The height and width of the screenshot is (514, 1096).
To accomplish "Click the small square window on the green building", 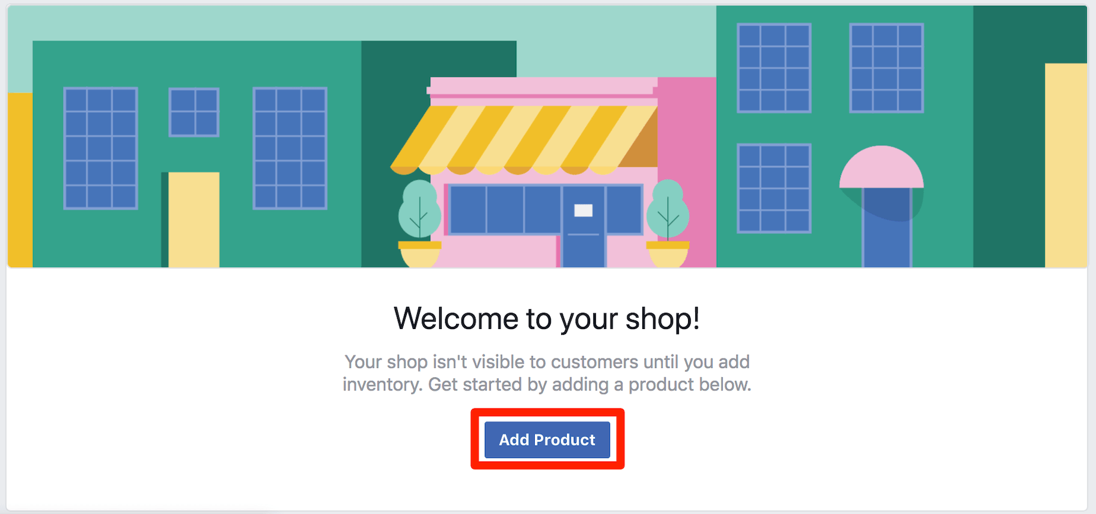I will 193,111.
